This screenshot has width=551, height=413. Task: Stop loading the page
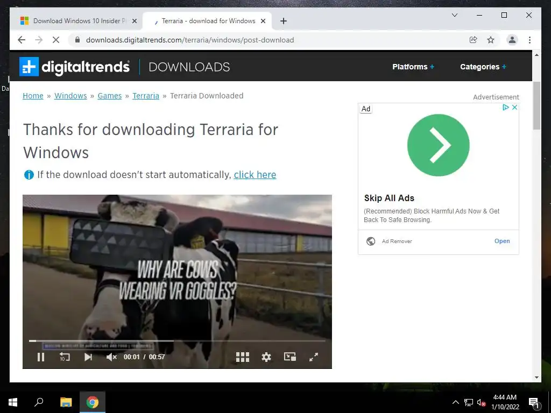pos(56,40)
